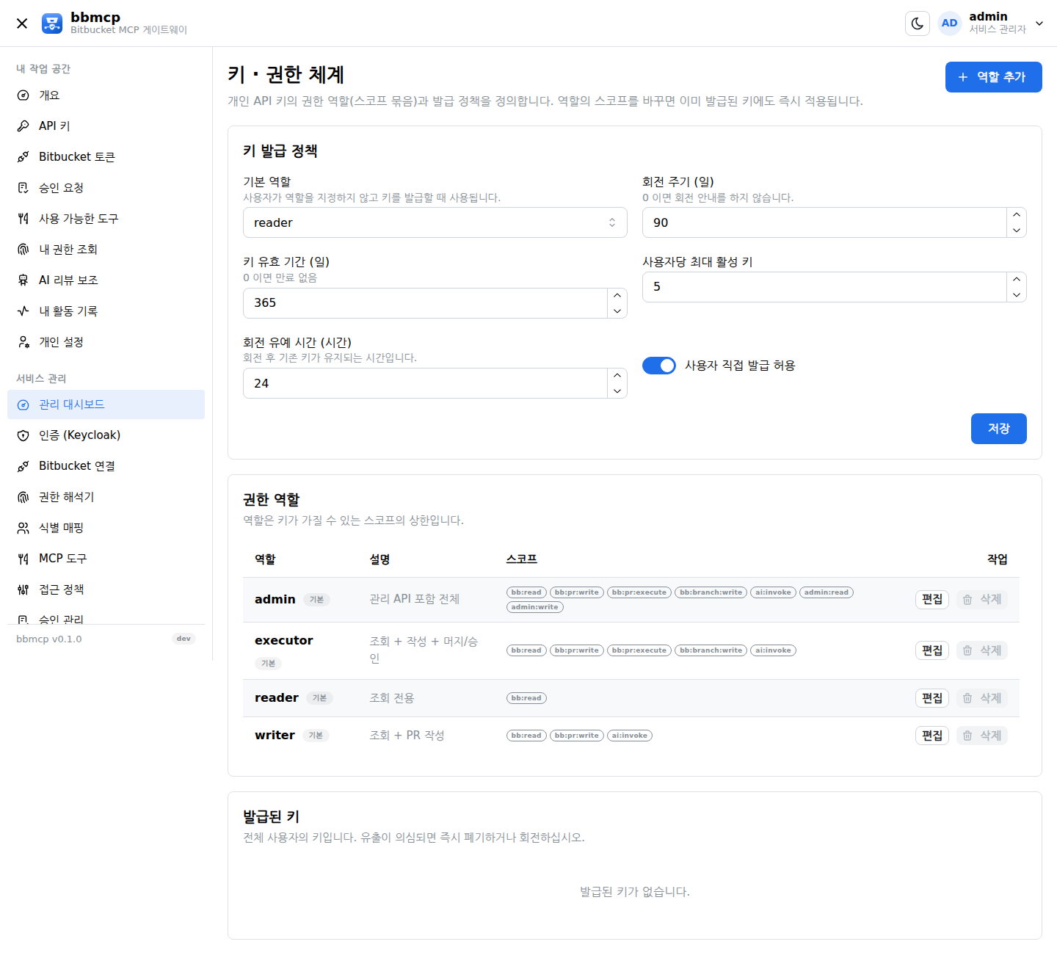Decrease 회전 주기 with the down arrow
1057x969 pixels.
point(1017,231)
